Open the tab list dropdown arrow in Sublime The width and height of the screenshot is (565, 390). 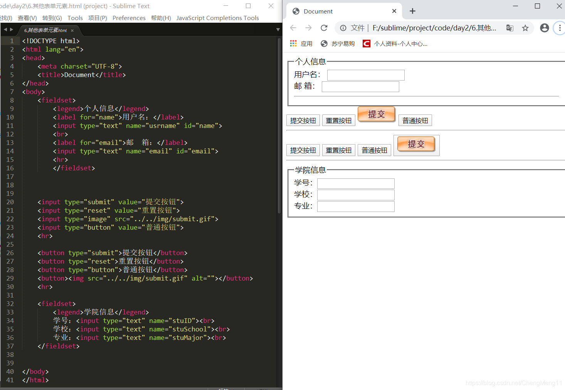[278, 30]
